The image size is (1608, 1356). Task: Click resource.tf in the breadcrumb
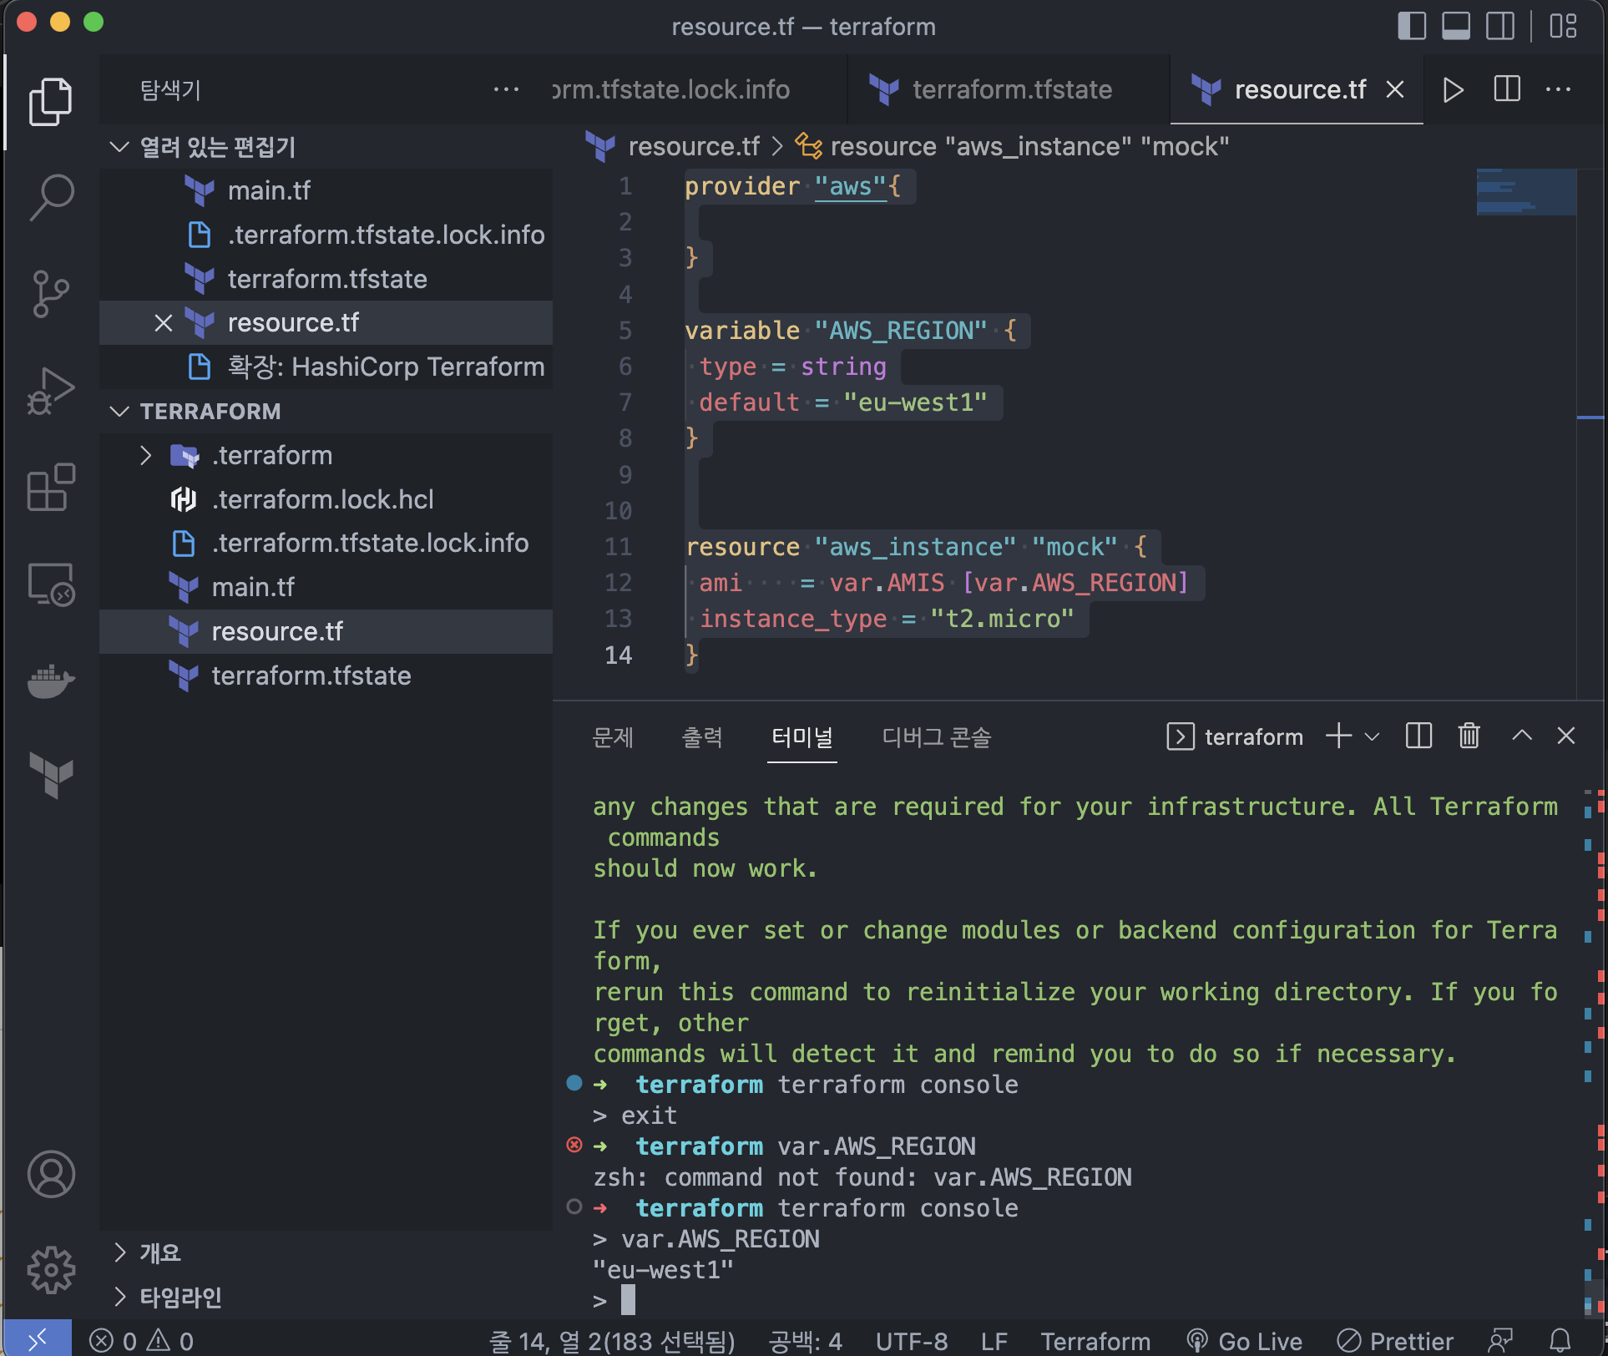693,147
